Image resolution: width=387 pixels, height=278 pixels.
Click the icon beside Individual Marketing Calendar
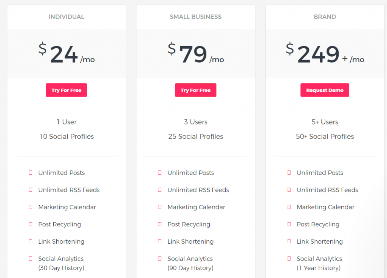(x=31, y=207)
